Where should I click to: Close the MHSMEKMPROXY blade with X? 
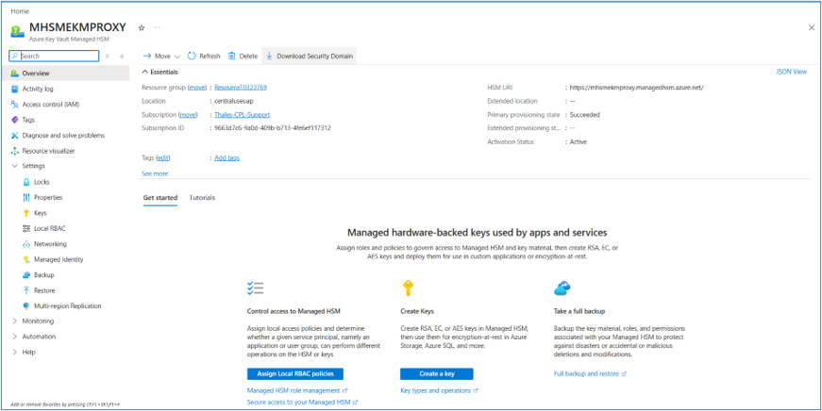point(811,27)
